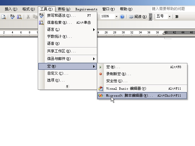Expand the Tools menu with double chevron
195x146 pixels.
pos(67,86)
